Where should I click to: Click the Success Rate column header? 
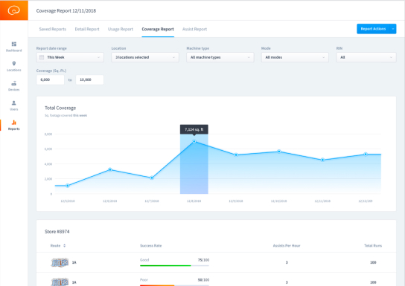click(x=151, y=246)
